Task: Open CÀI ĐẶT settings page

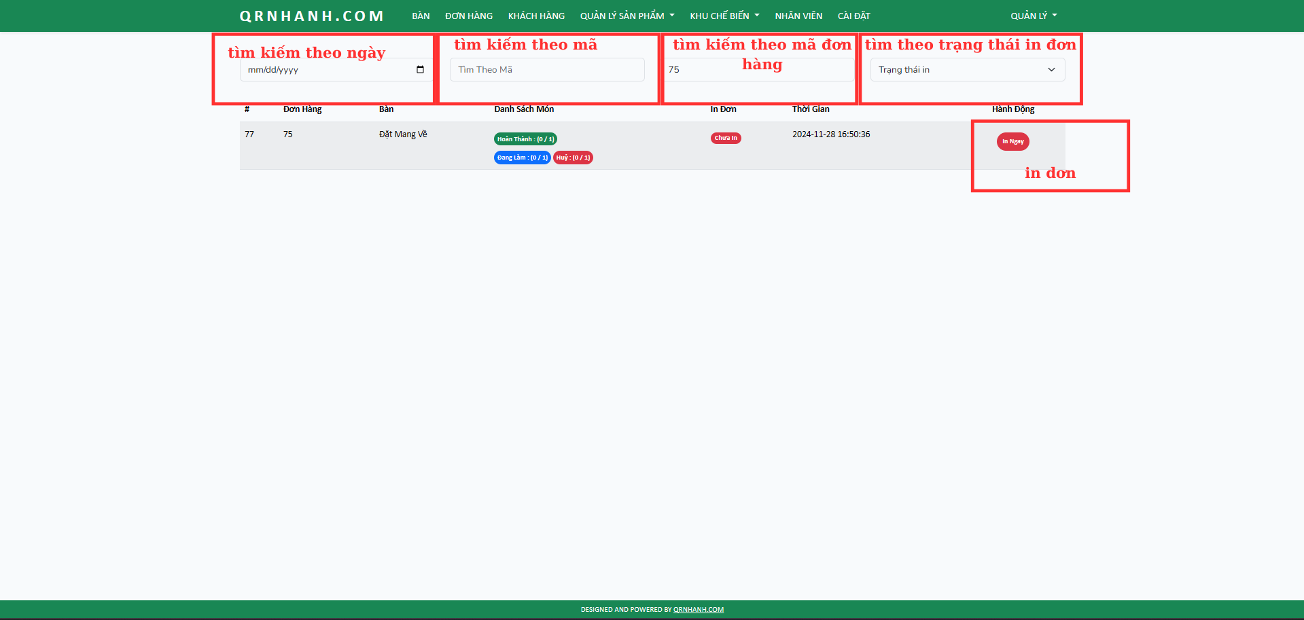Action: pos(853,16)
